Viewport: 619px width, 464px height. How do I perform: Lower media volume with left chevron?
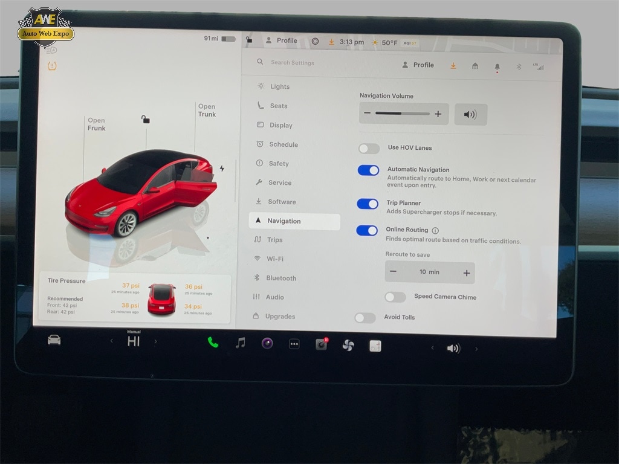click(432, 348)
